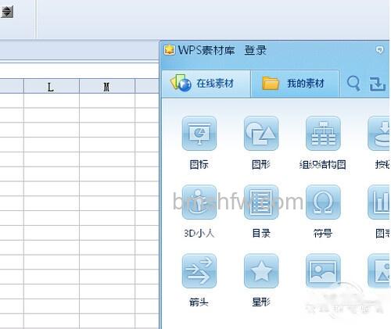This screenshot has height=329, width=391.
Task: Open the chart category with bar icon
Action: click(x=378, y=202)
